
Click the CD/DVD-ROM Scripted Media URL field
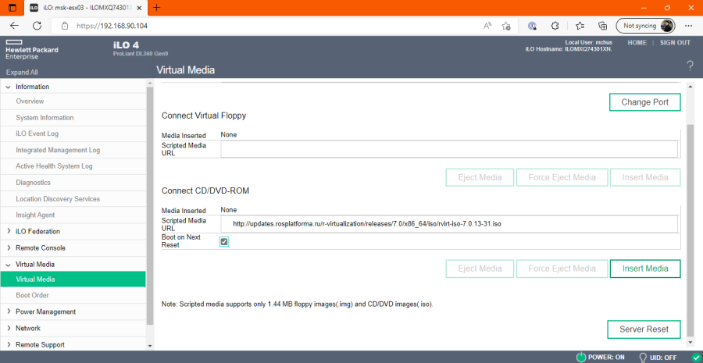449,223
